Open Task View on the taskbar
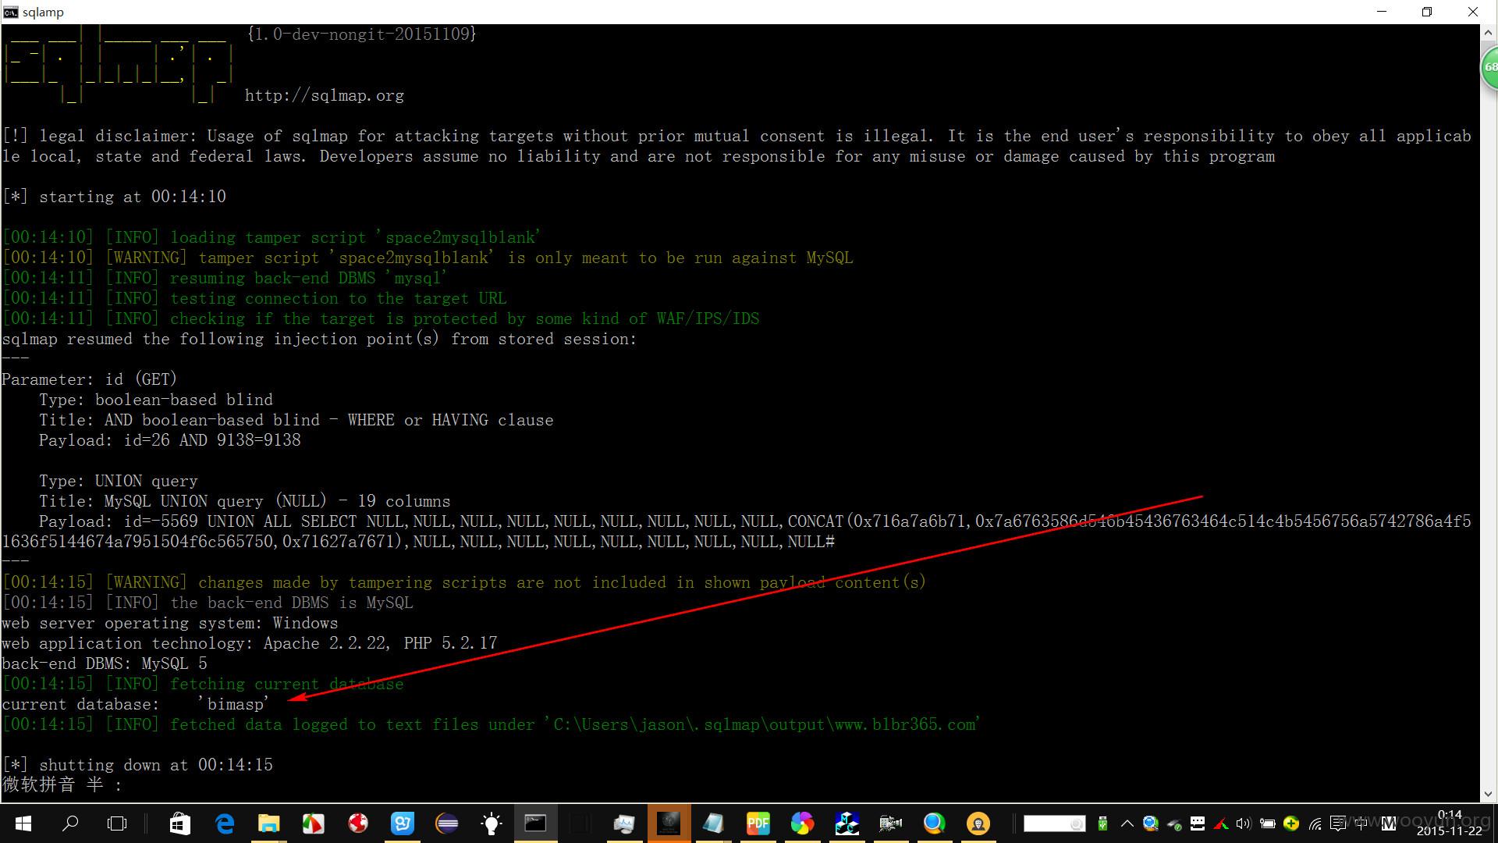The height and width of the screenshot is (843, 1498). (x=117, y=823)
